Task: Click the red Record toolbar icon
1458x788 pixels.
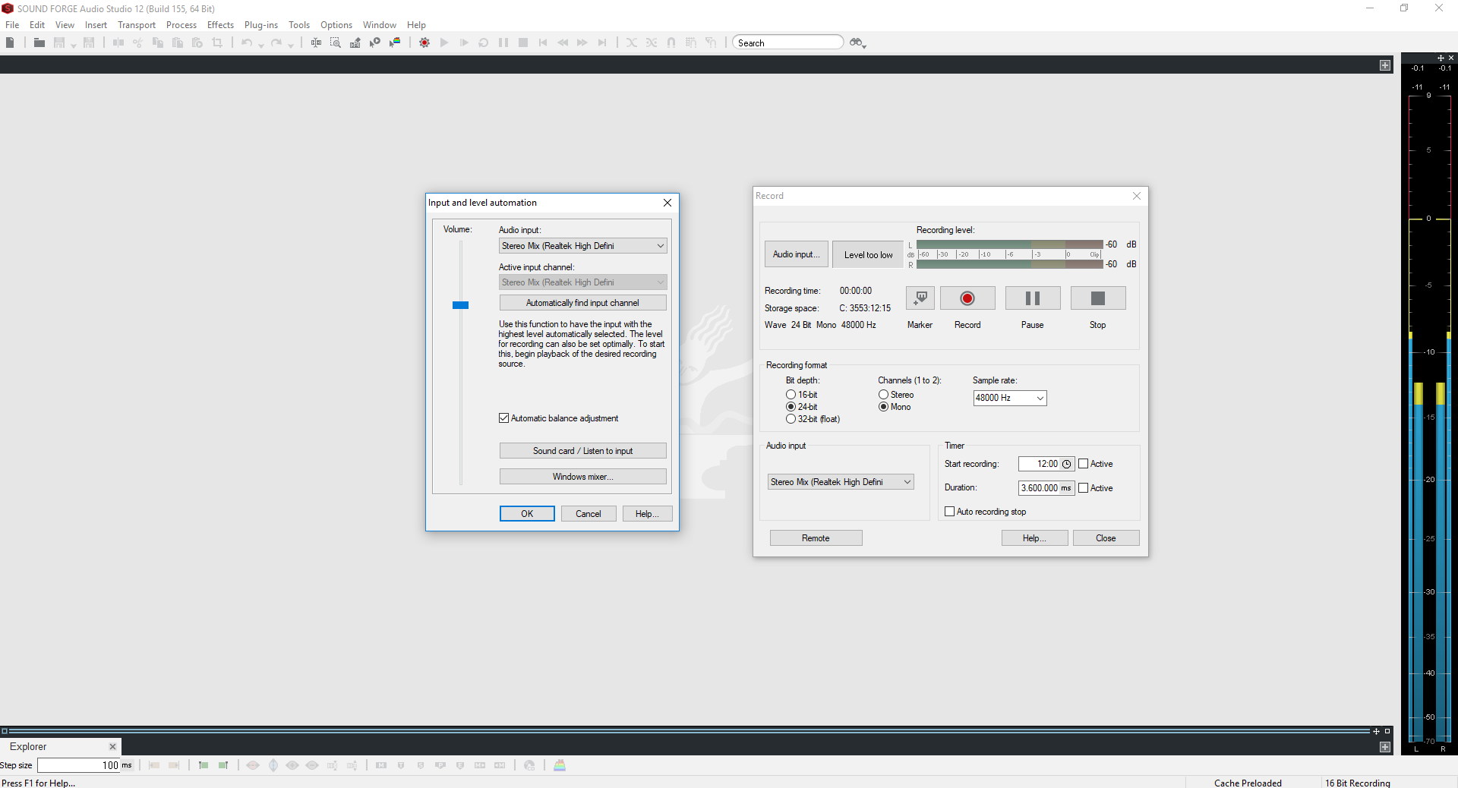Action: (x=424, y=43)
